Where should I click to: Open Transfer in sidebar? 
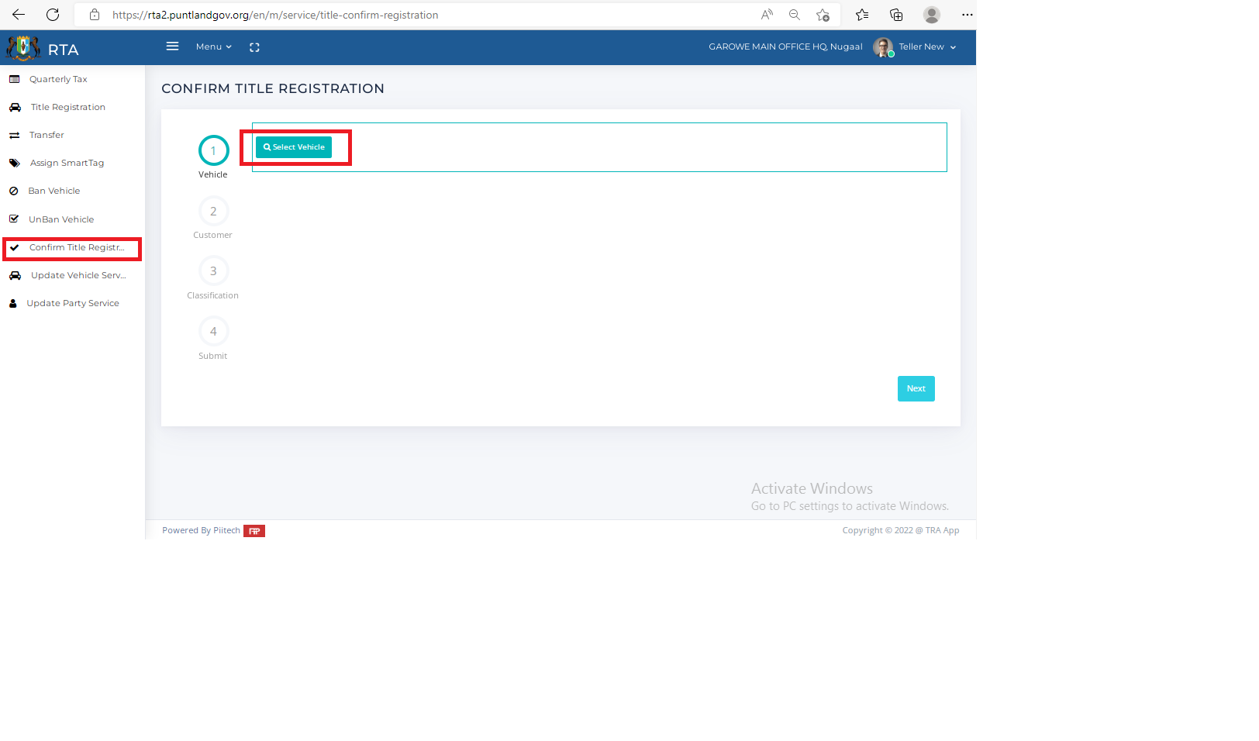[x=72, y=135]
